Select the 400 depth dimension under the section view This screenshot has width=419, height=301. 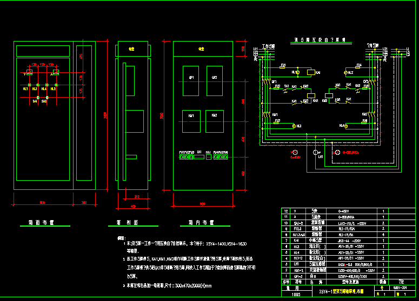133,206
